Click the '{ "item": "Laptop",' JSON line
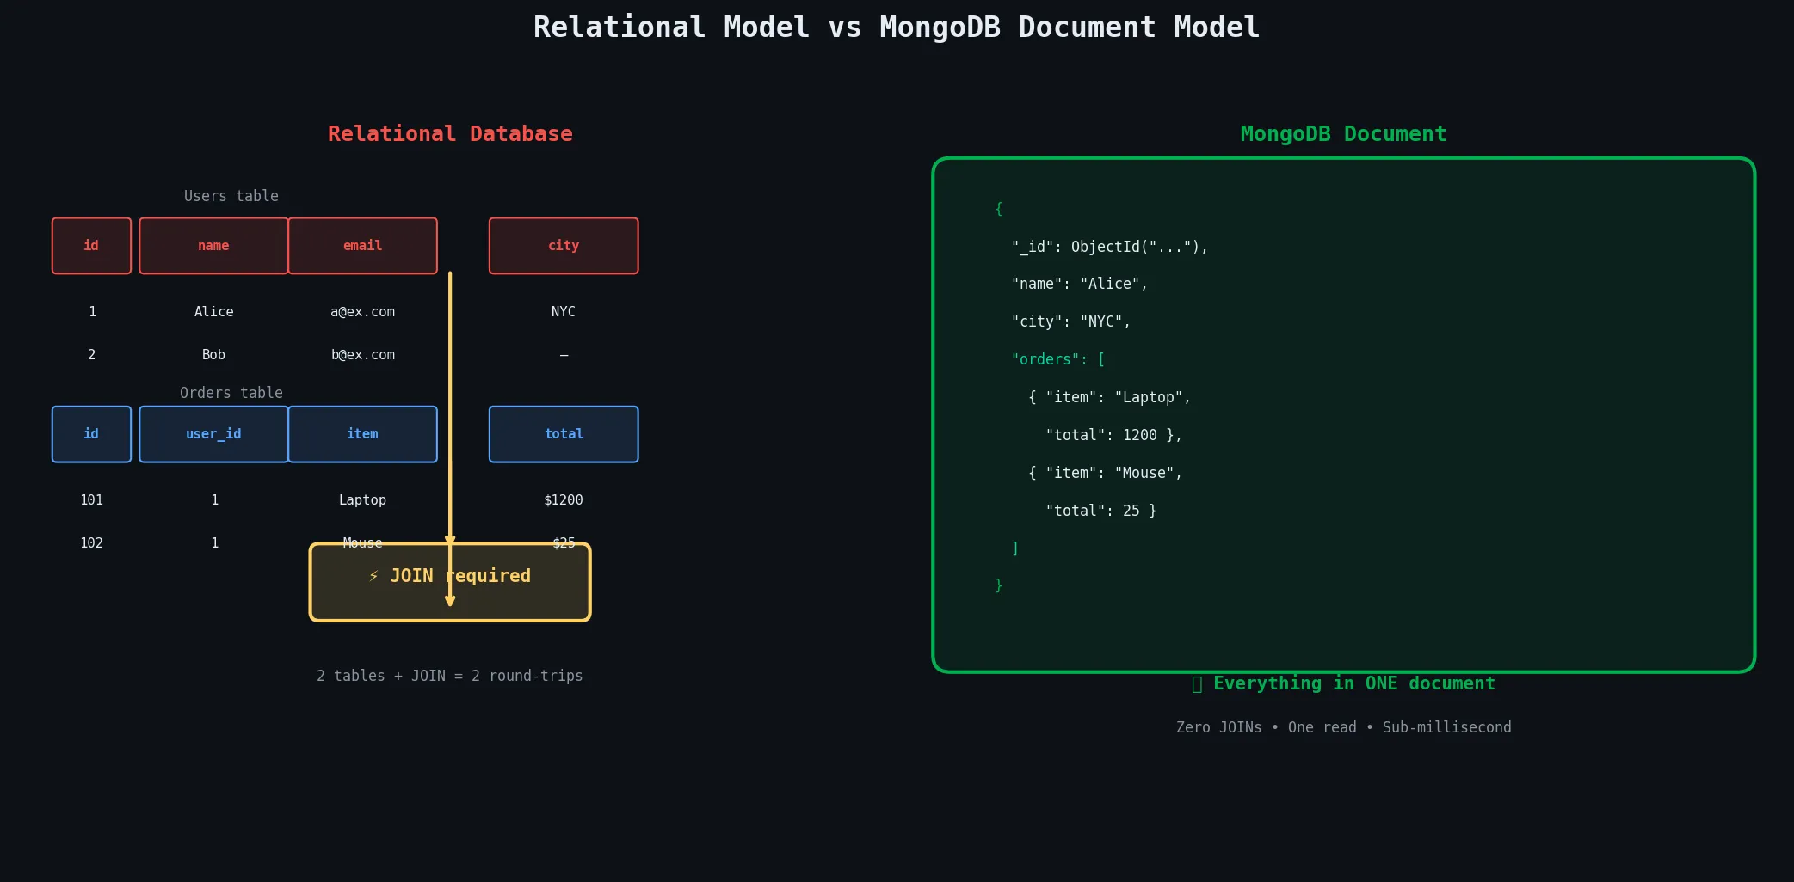Screen dimensions: 1794x882 click(1109, 397)
